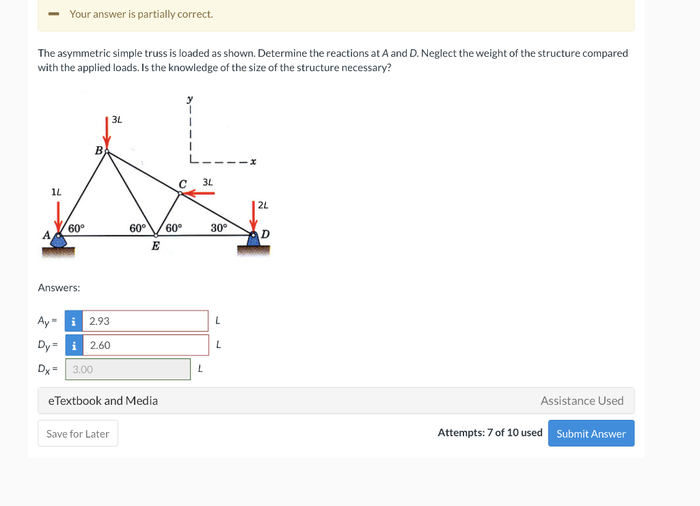Click the Submit Answer button
The width and height of the screenshot is (700, 506).
pyautogui.click(x=591, y=434)
